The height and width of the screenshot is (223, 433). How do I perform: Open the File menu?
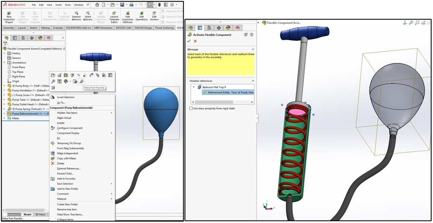click(34, 5)
